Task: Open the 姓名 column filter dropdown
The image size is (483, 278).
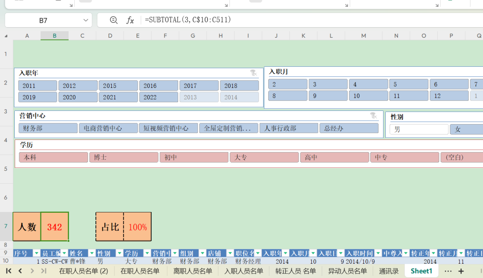Action: pos(92,253)
